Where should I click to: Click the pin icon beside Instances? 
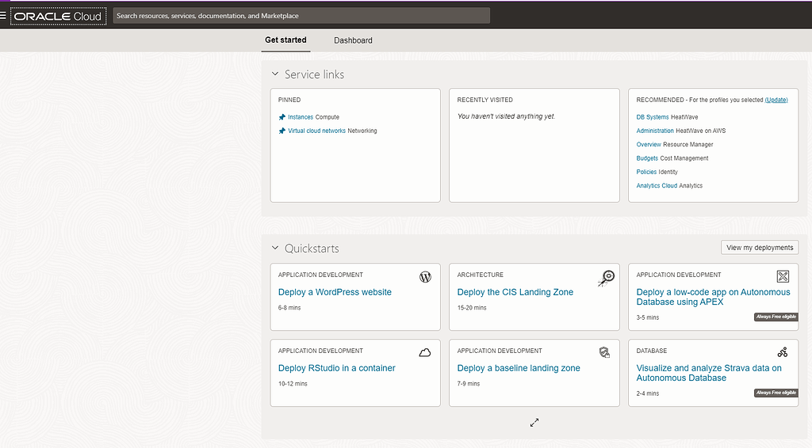[282, 117]
